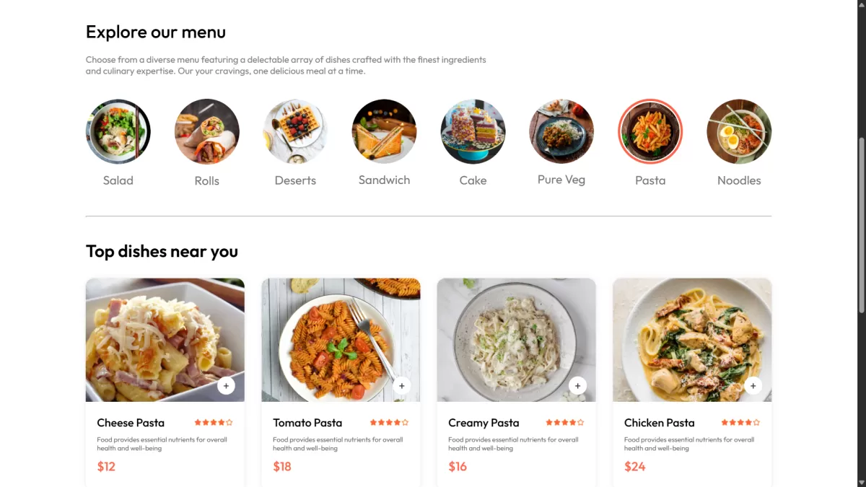Viewport: 866px width, 487px height.
Task: Click the add icon on Creamy Pasta card
Action: pyautogui.click(x=577, y=385)
